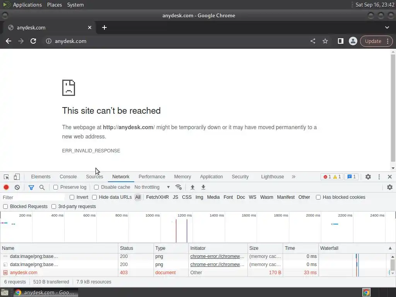This screenshot has width=396, height=297.
Task: Switch to the Performance tab
Action: 152,177
